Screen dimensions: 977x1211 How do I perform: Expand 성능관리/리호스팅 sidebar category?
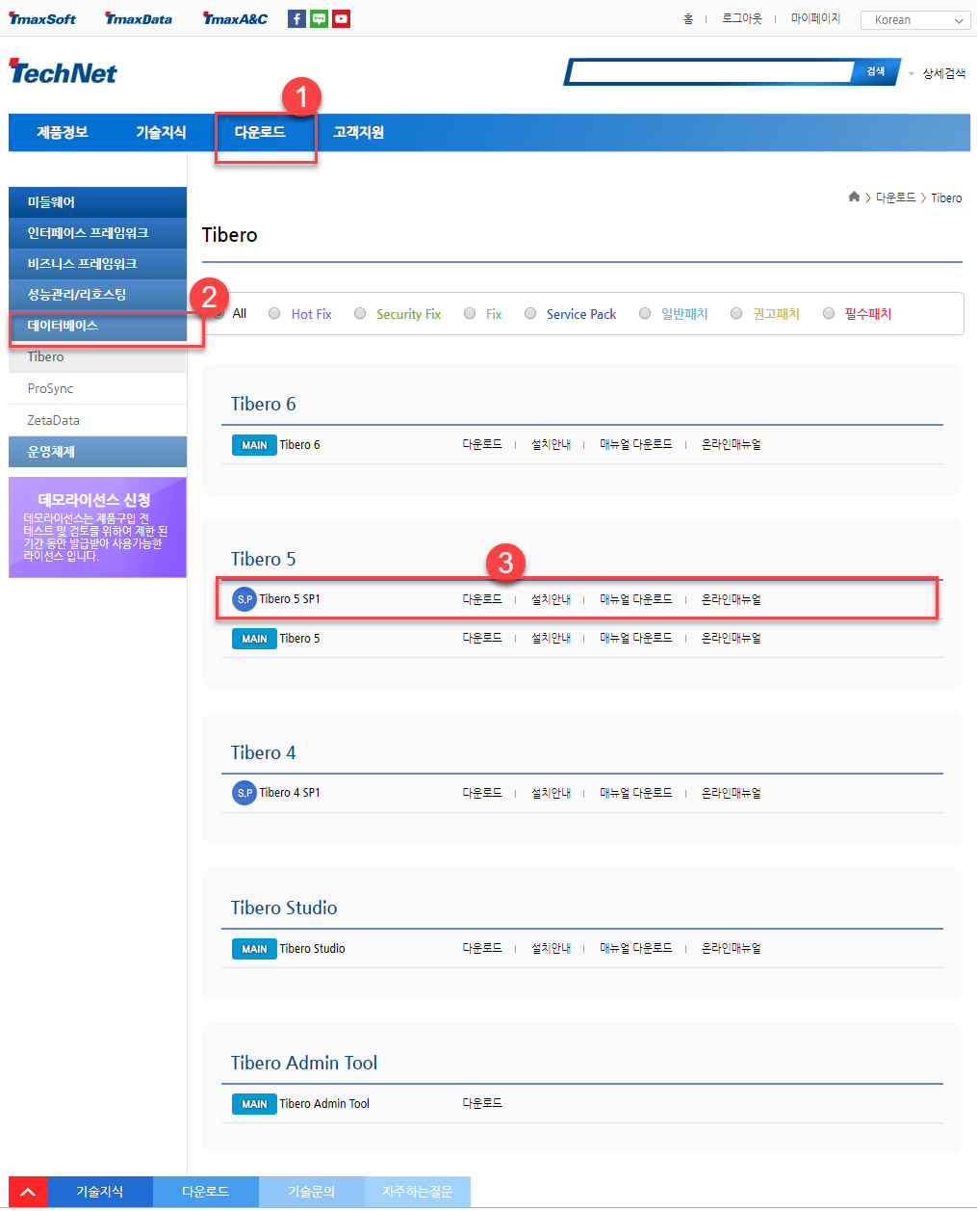point(97,295)
